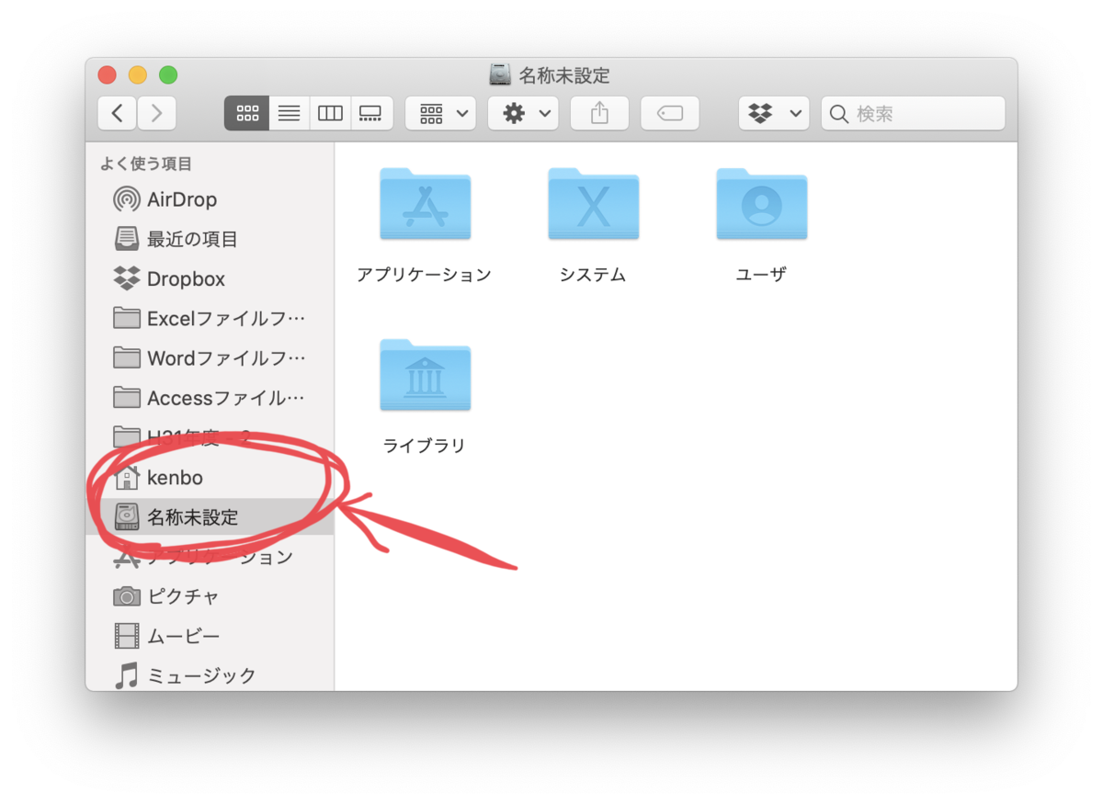Open the Dropbox toolbar dropdown
Screen dimensions: 1103x804
(x=774, y=113)
